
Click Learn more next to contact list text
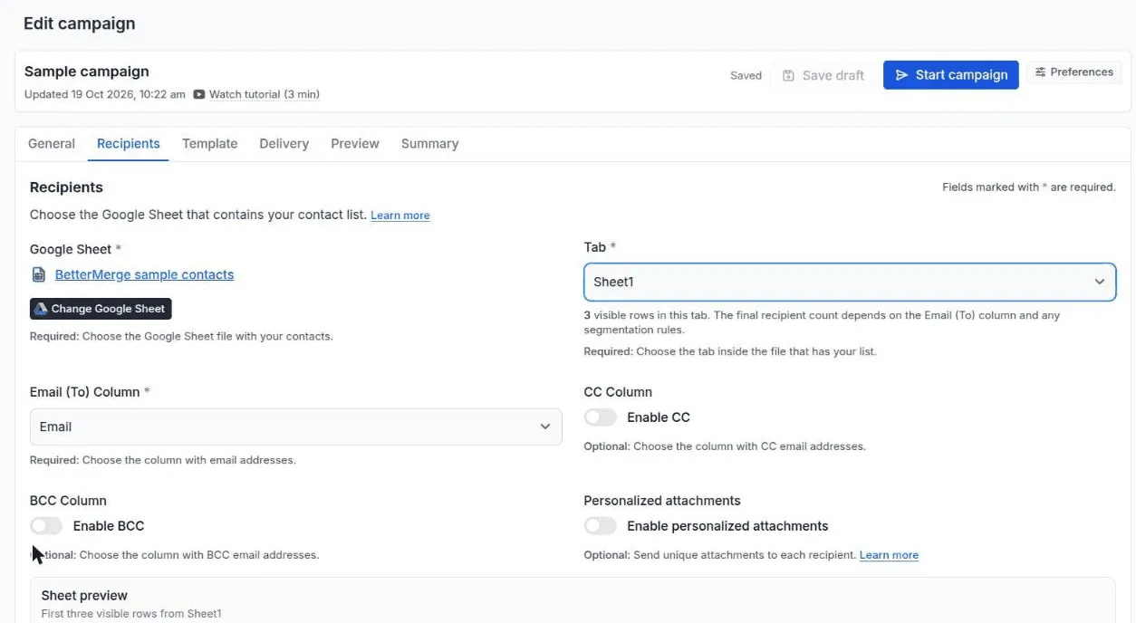coord(400,216)
